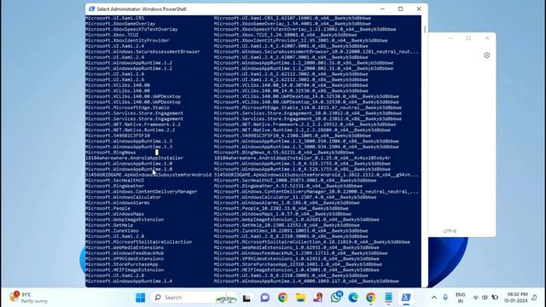This screenshot has width=546, height=307.
Task: Open File Explorer from the taskbar
Action: (300, 298)
